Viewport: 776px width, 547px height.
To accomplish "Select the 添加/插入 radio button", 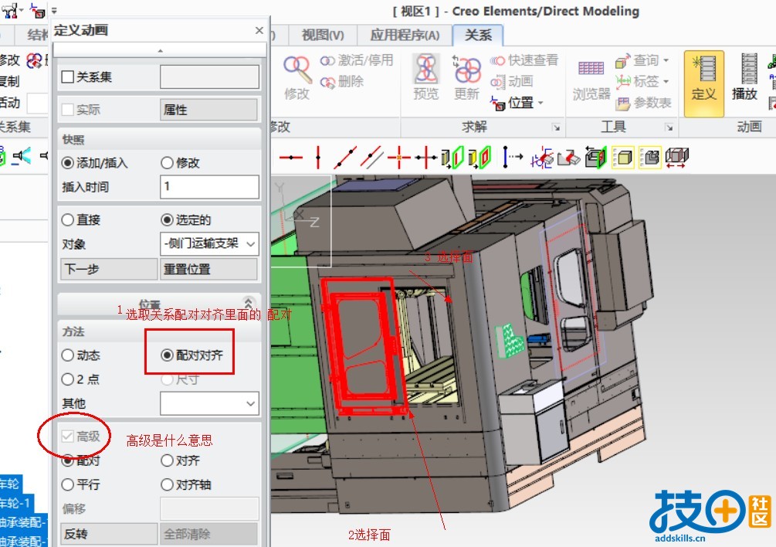I will (x=68, y=163).
